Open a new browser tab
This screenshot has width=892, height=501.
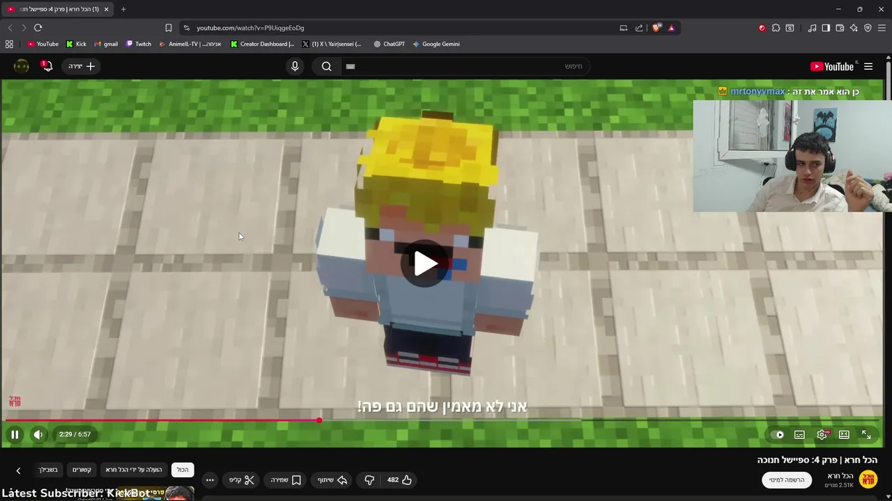tap(123, 9)
